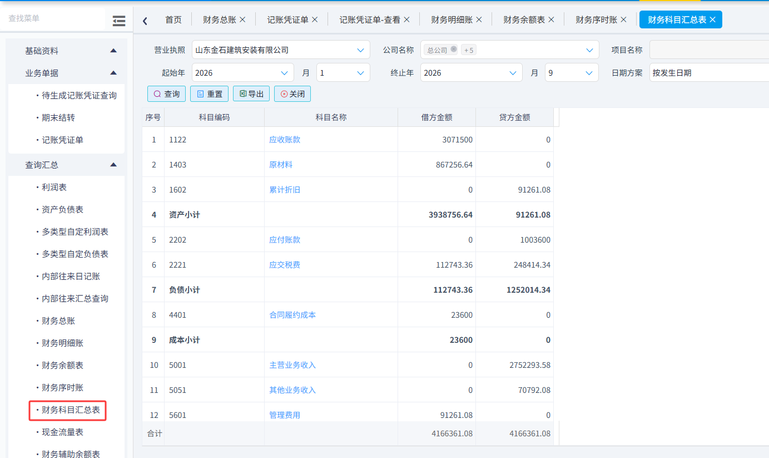Export data with the 导出 button
Viewport: 769px width, 458px height.
[251, 94]
